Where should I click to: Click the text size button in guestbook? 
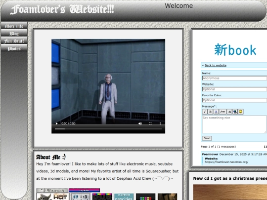[229, 112]
